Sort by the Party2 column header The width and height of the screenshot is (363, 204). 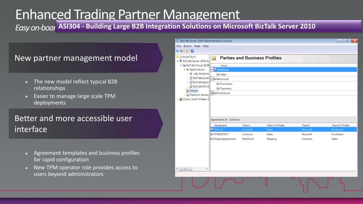306,125
